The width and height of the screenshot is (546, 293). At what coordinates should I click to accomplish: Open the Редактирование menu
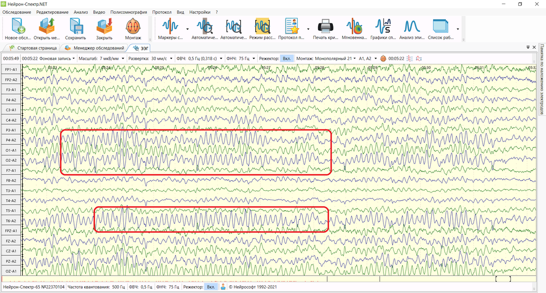(x=52, y=12)
